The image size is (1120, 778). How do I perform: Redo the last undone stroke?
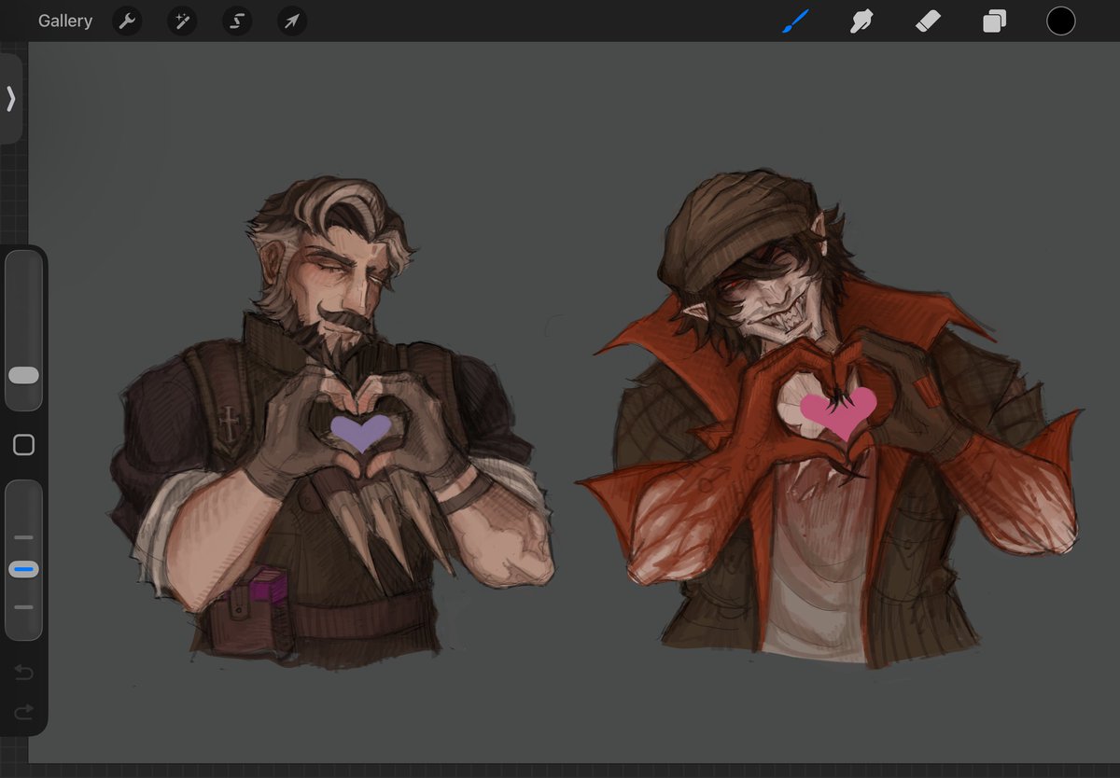[23, 712]
